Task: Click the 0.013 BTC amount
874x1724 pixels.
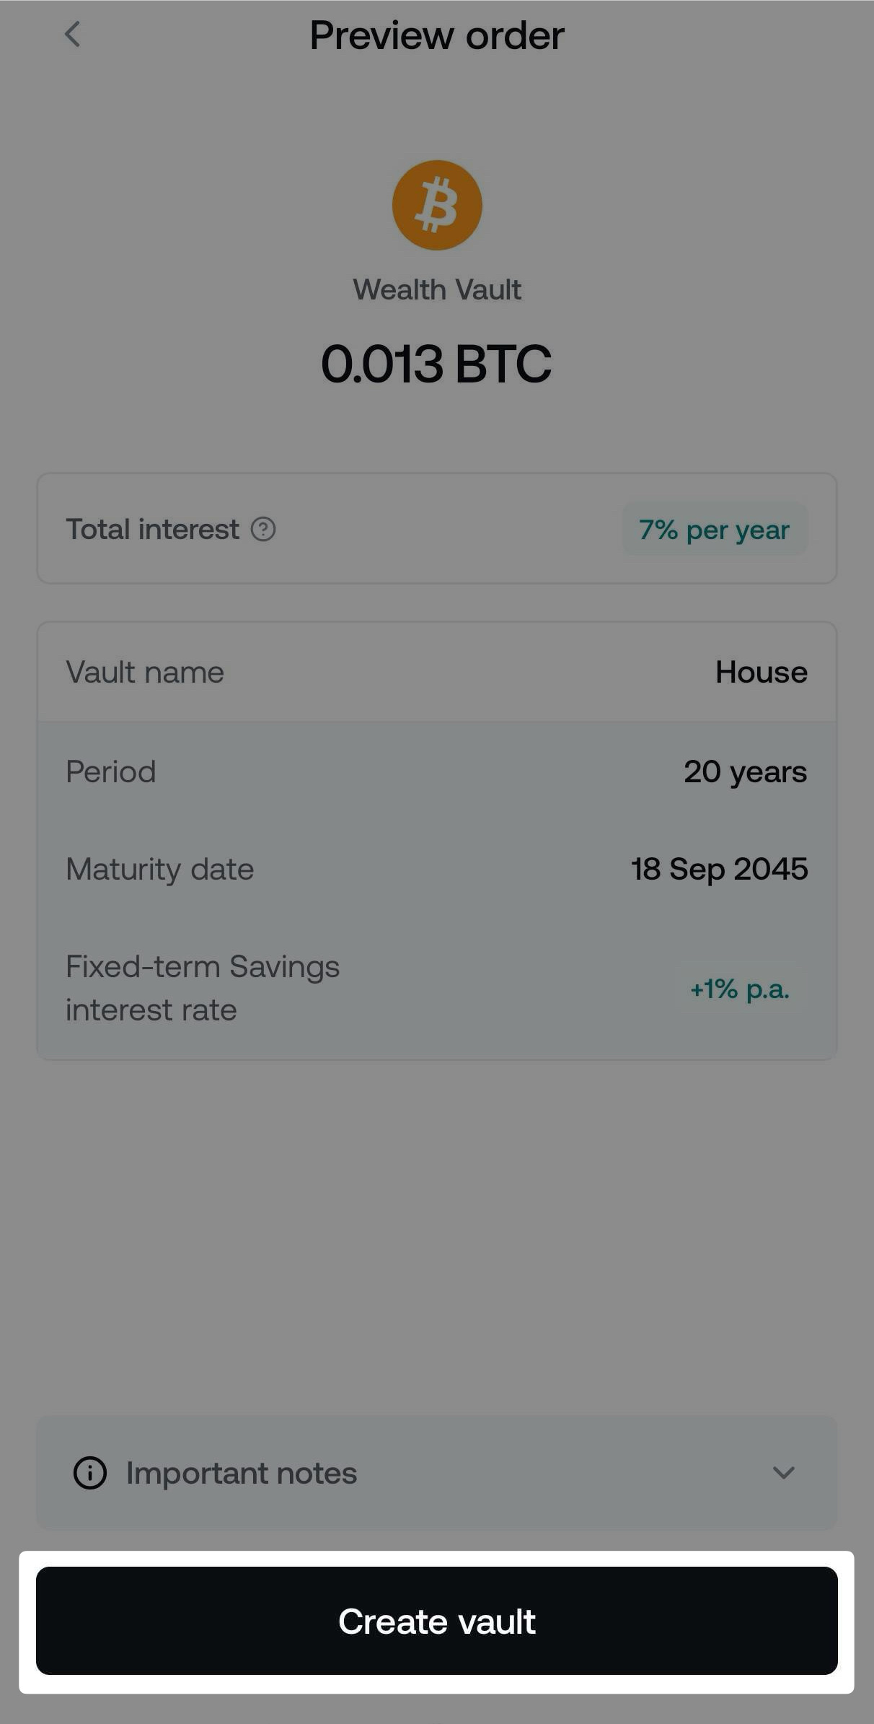Action: click(436, 364)
